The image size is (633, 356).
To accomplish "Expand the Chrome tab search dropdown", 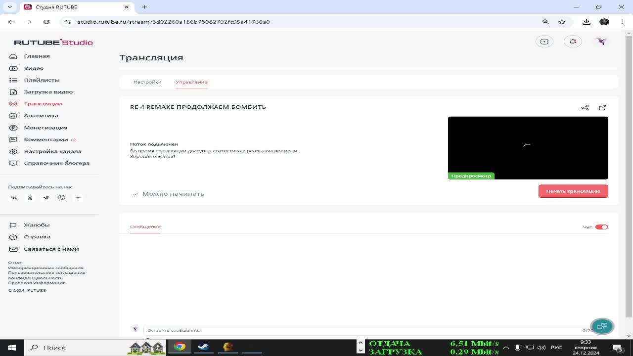I will click(9, 7).
